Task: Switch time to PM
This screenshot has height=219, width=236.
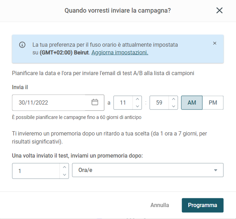Action: click(213, 102)
